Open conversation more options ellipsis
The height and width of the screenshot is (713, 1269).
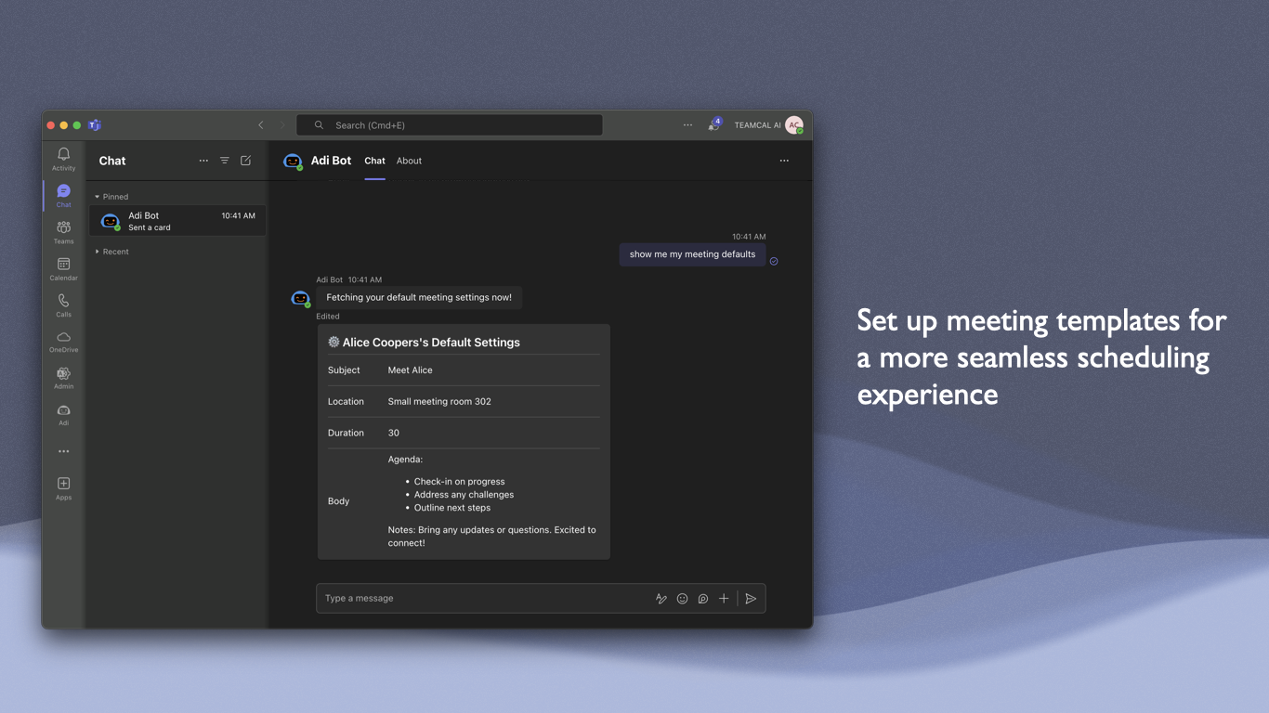click(x=784, y=161)
